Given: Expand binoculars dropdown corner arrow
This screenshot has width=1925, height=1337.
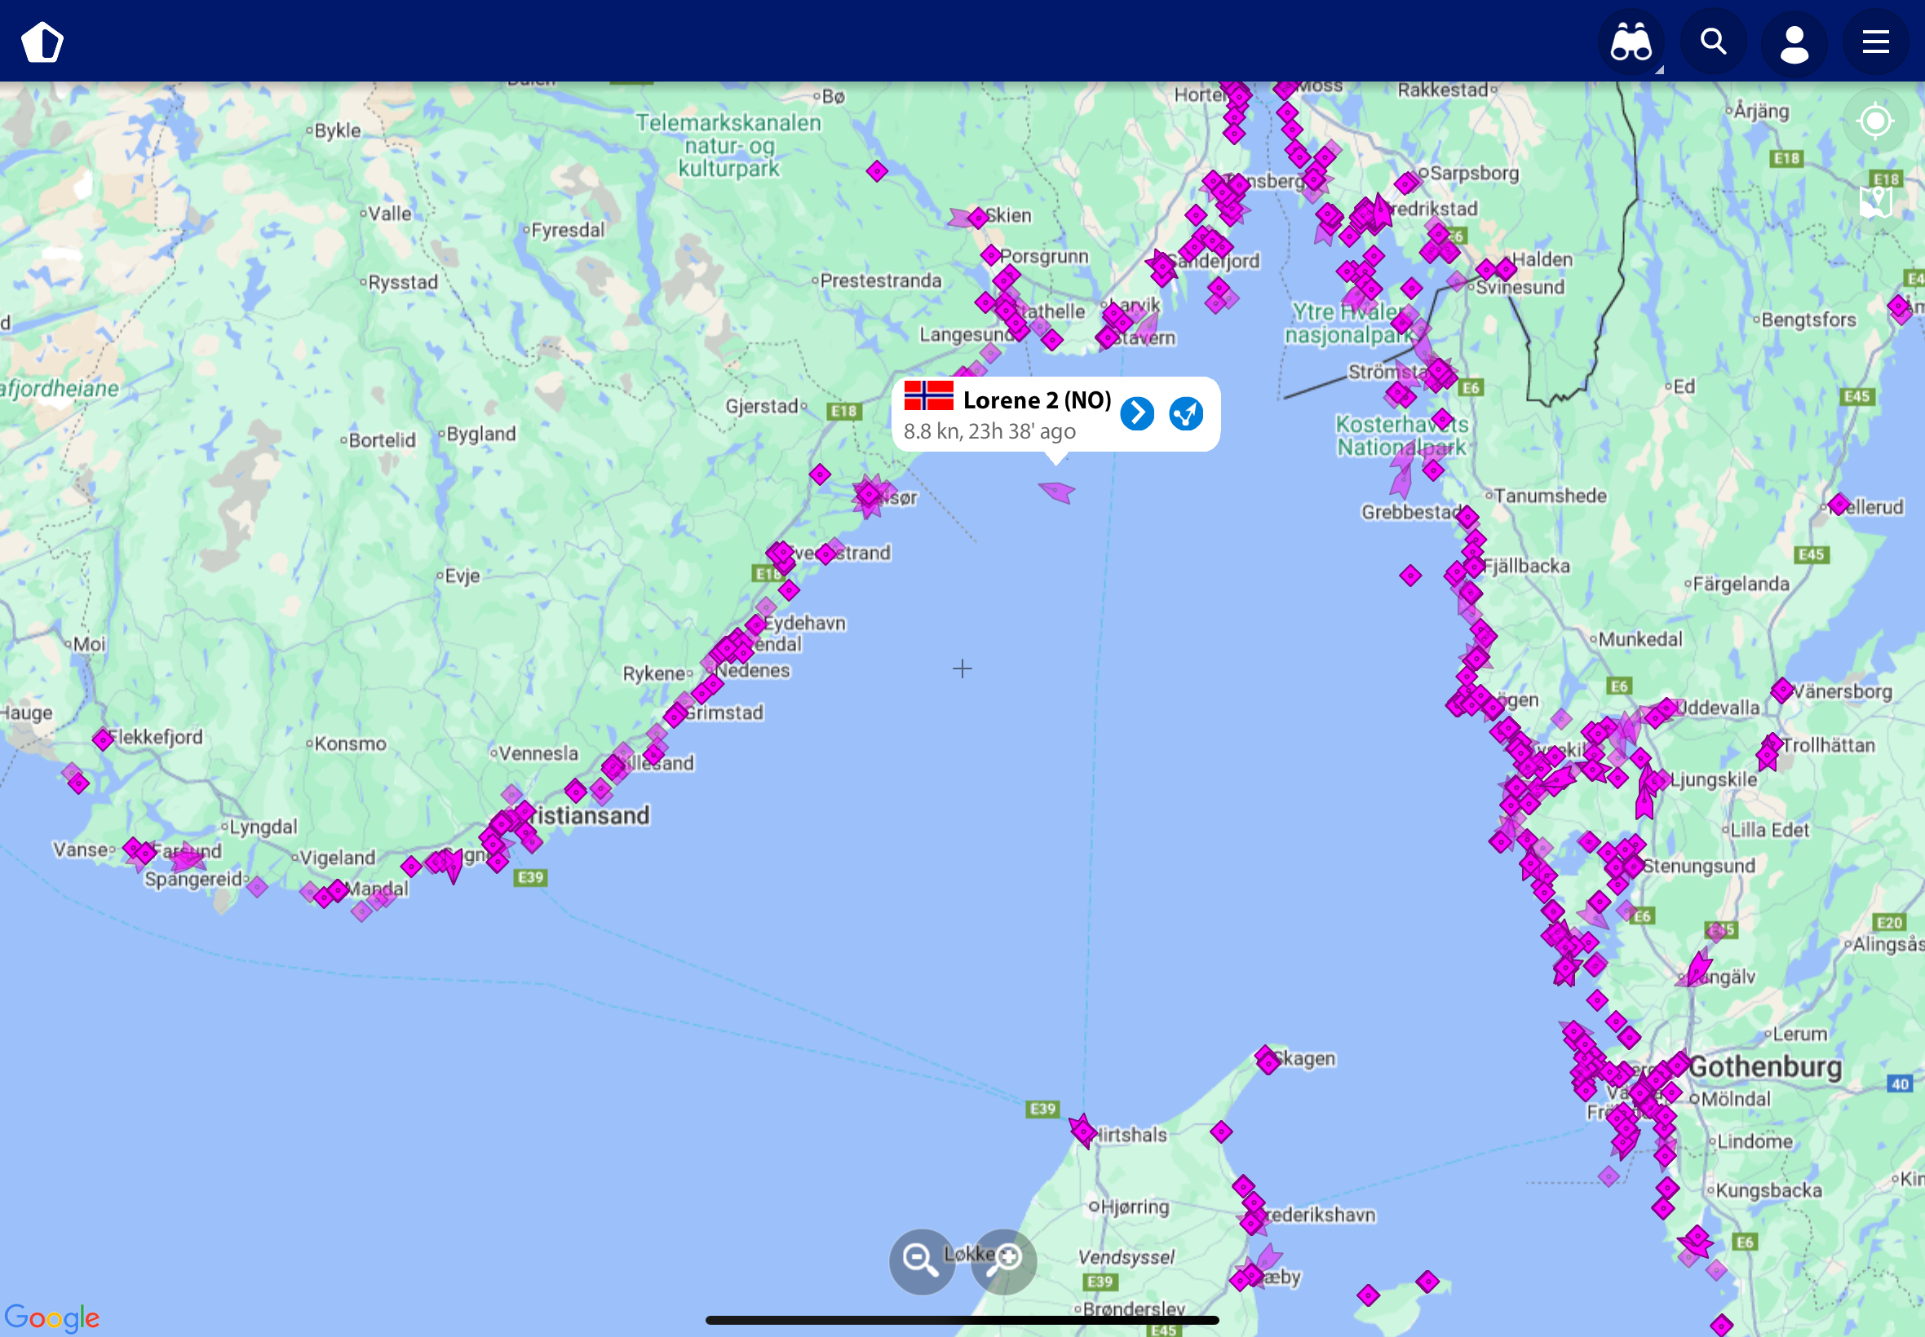Looking at the screenshot, I should (1658, 70).
